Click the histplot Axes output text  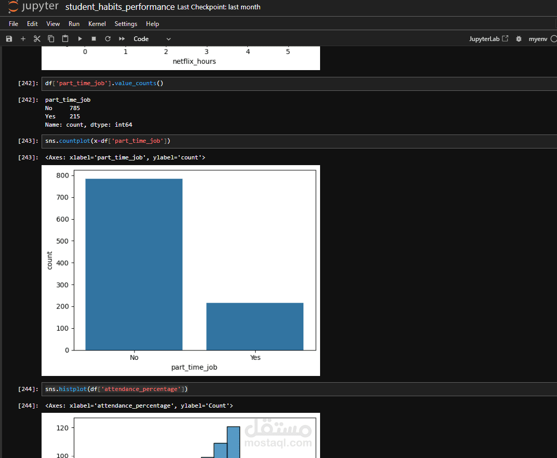pos(139,406)
